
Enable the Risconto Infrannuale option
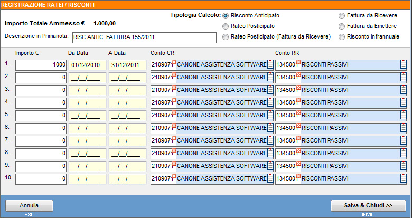point(342,36)
